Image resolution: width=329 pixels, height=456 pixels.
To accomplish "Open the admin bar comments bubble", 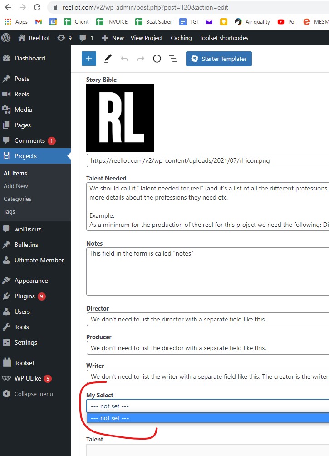I will [x=87, y=38].
